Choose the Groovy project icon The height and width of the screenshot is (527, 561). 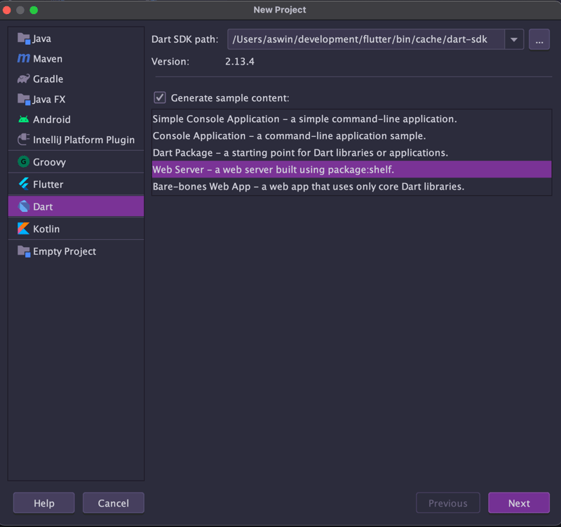[24, 162]
